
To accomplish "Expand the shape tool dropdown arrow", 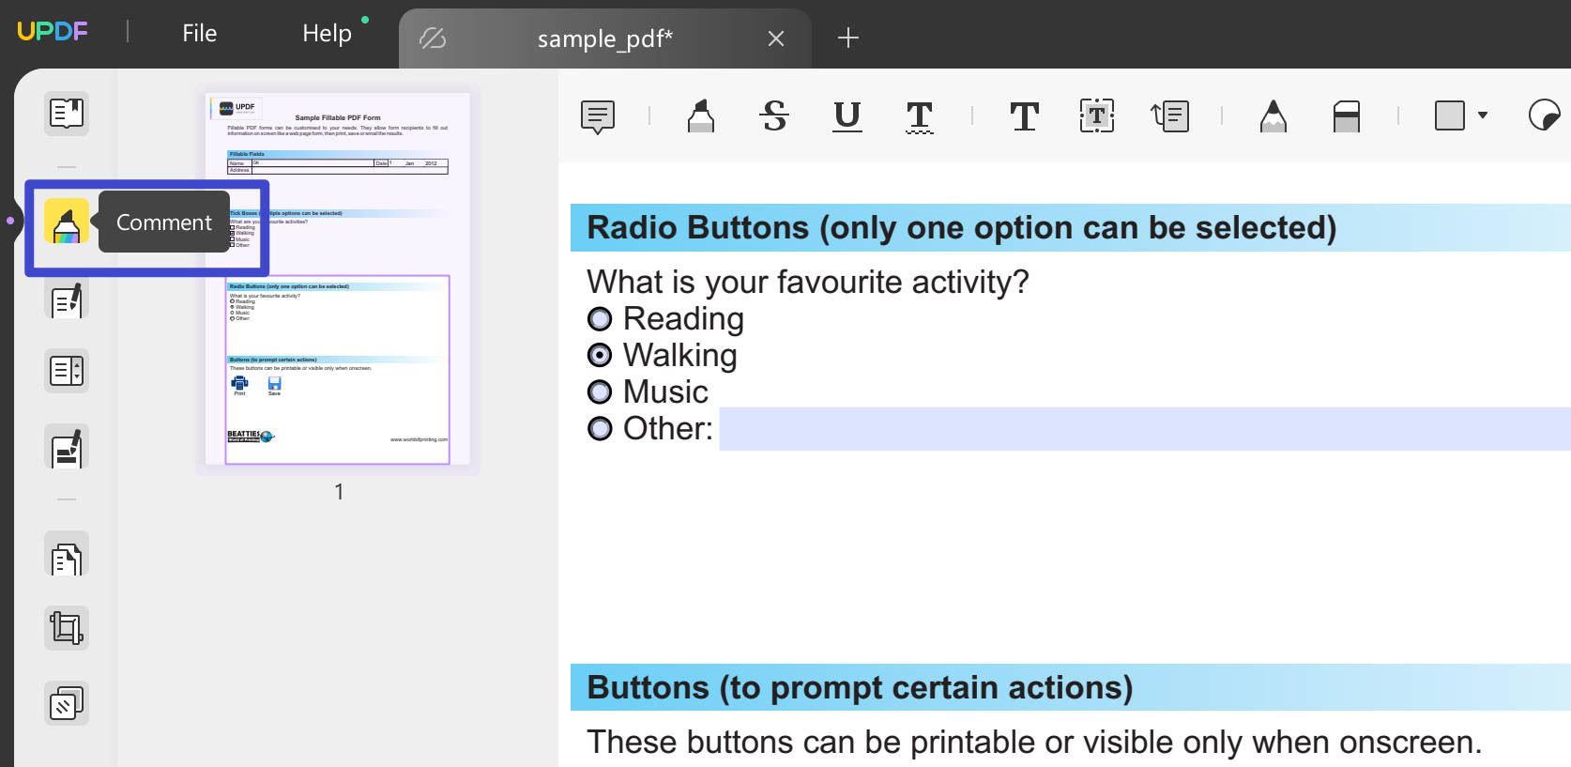I will 1483,115.
